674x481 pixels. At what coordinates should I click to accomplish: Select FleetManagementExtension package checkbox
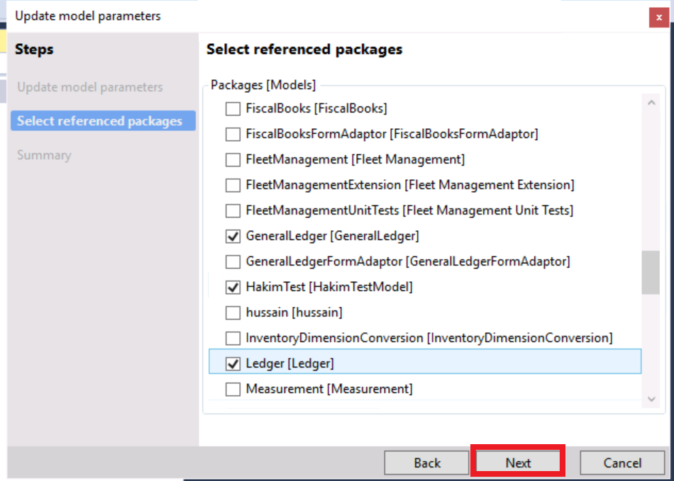tap(233, 185)
